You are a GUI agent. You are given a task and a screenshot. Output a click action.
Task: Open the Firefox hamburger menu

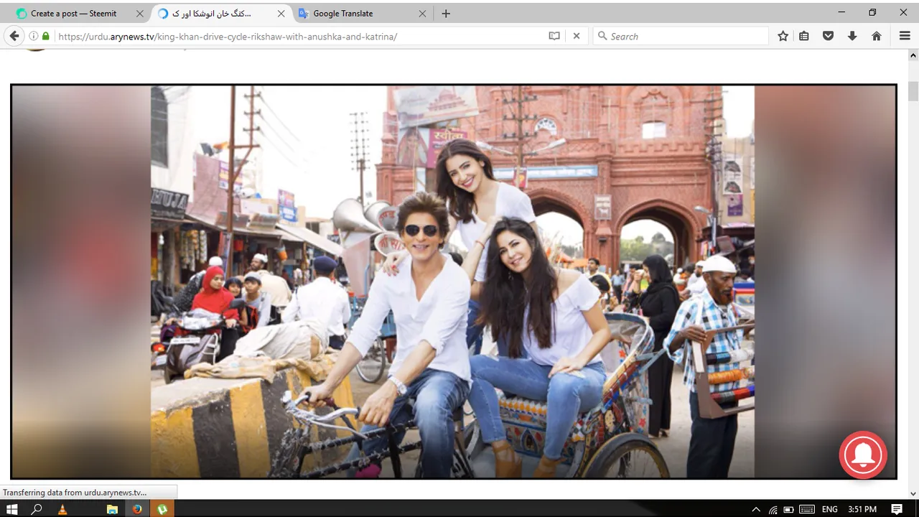click(905, 36)
